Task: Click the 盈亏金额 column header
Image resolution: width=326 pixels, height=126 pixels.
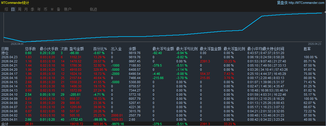Action: [x=77, y=49]
